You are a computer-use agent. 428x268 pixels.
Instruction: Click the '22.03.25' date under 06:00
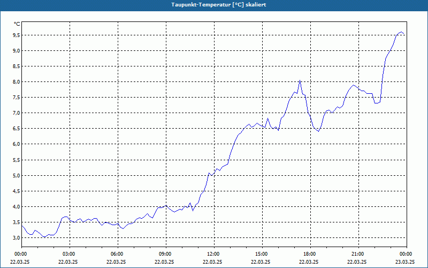pos(116,262)
